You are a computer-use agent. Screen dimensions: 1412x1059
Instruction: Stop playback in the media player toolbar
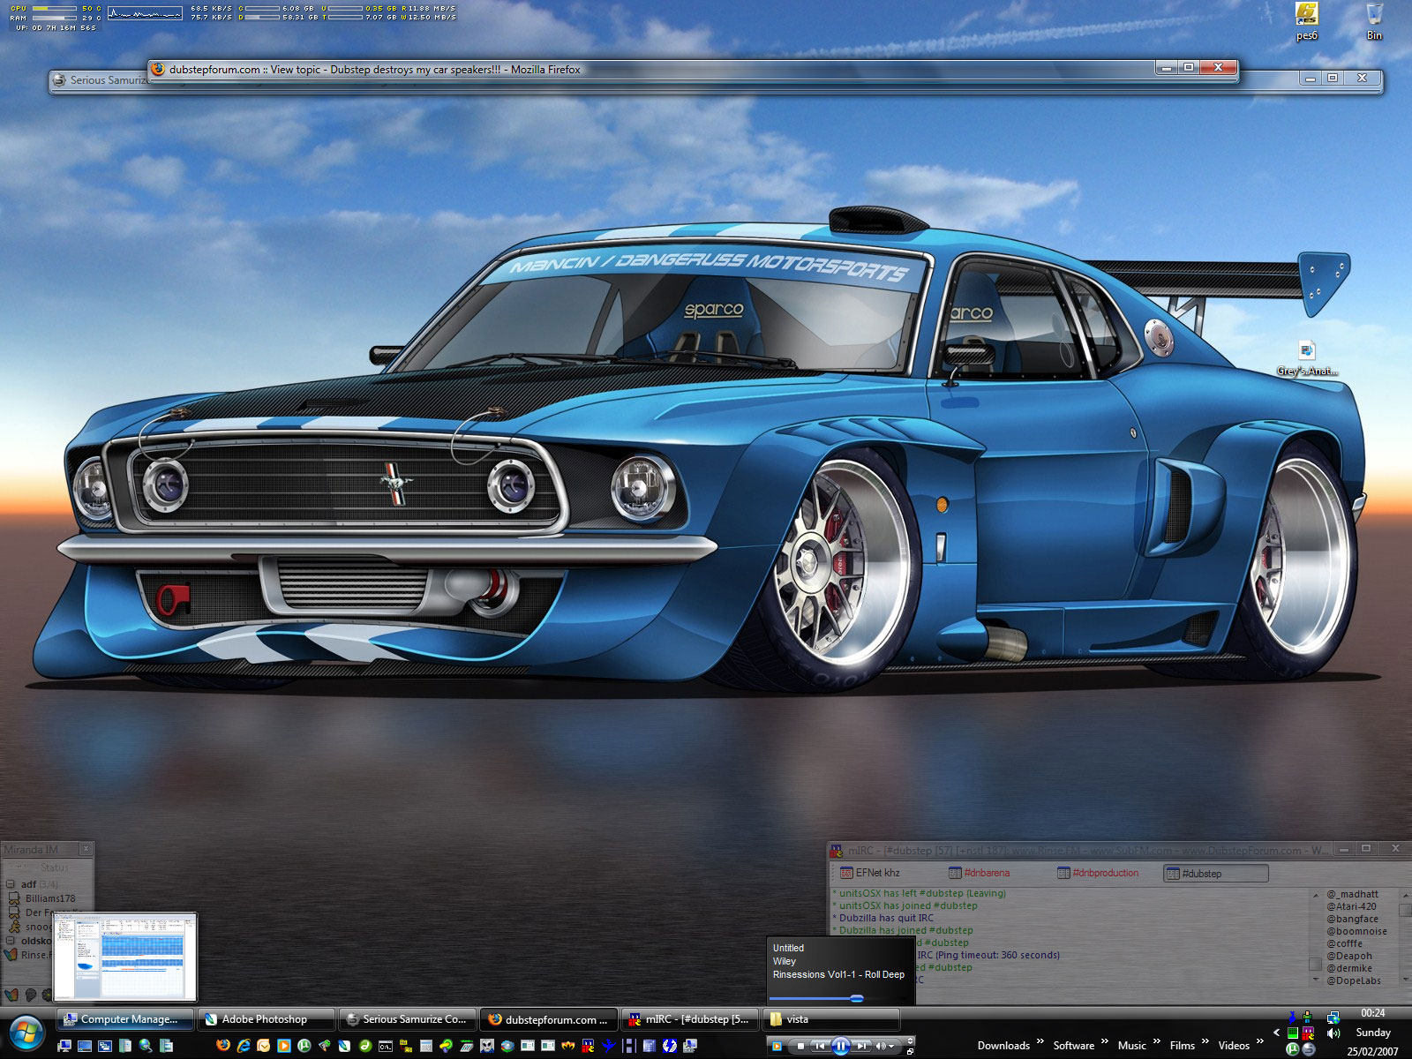click(800, 1046)
